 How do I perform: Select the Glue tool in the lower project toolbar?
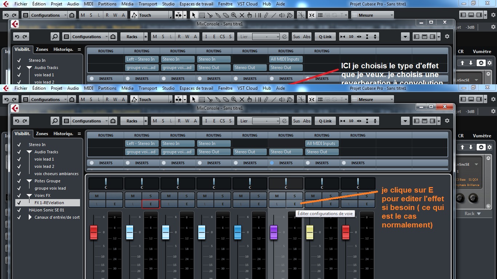[218, 100]
